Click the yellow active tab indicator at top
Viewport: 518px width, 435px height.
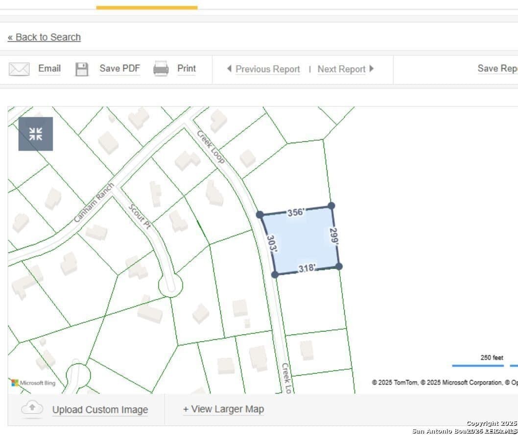tap(147, 6)
